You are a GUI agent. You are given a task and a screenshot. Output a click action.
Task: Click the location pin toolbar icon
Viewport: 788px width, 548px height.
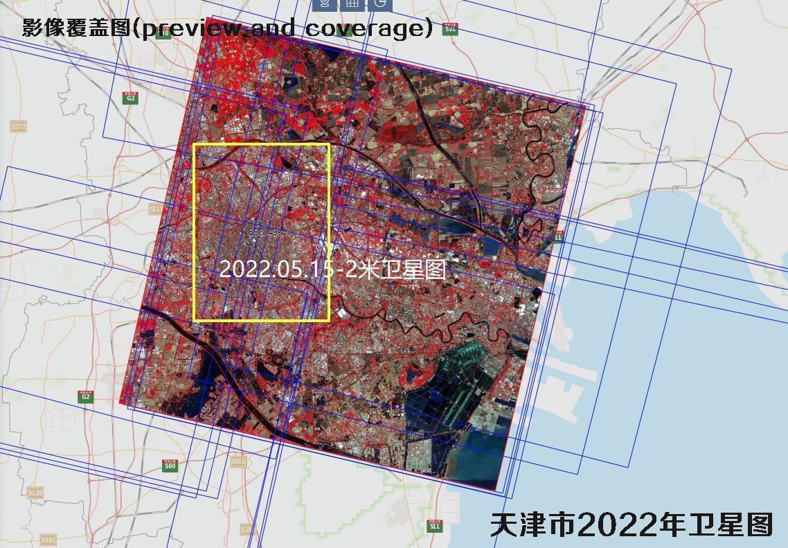pos(325,3)
